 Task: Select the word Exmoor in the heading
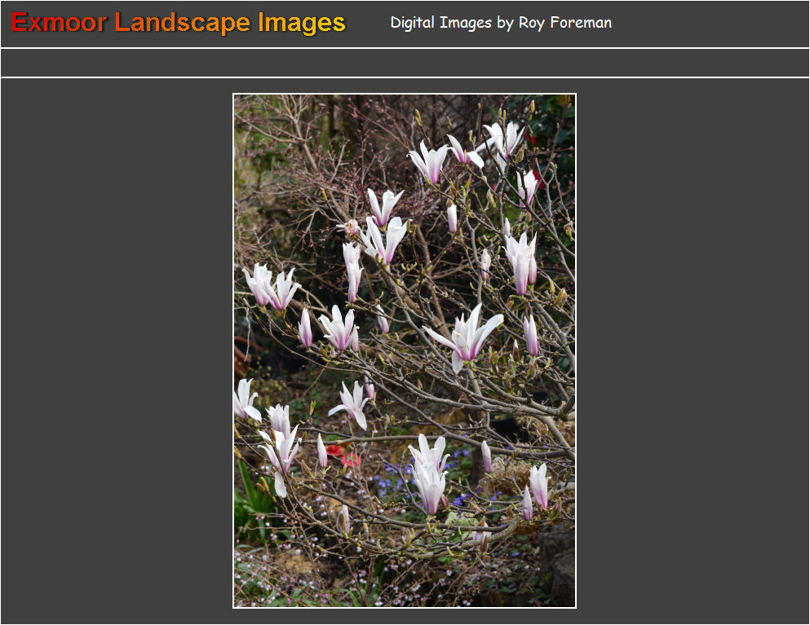59,23
